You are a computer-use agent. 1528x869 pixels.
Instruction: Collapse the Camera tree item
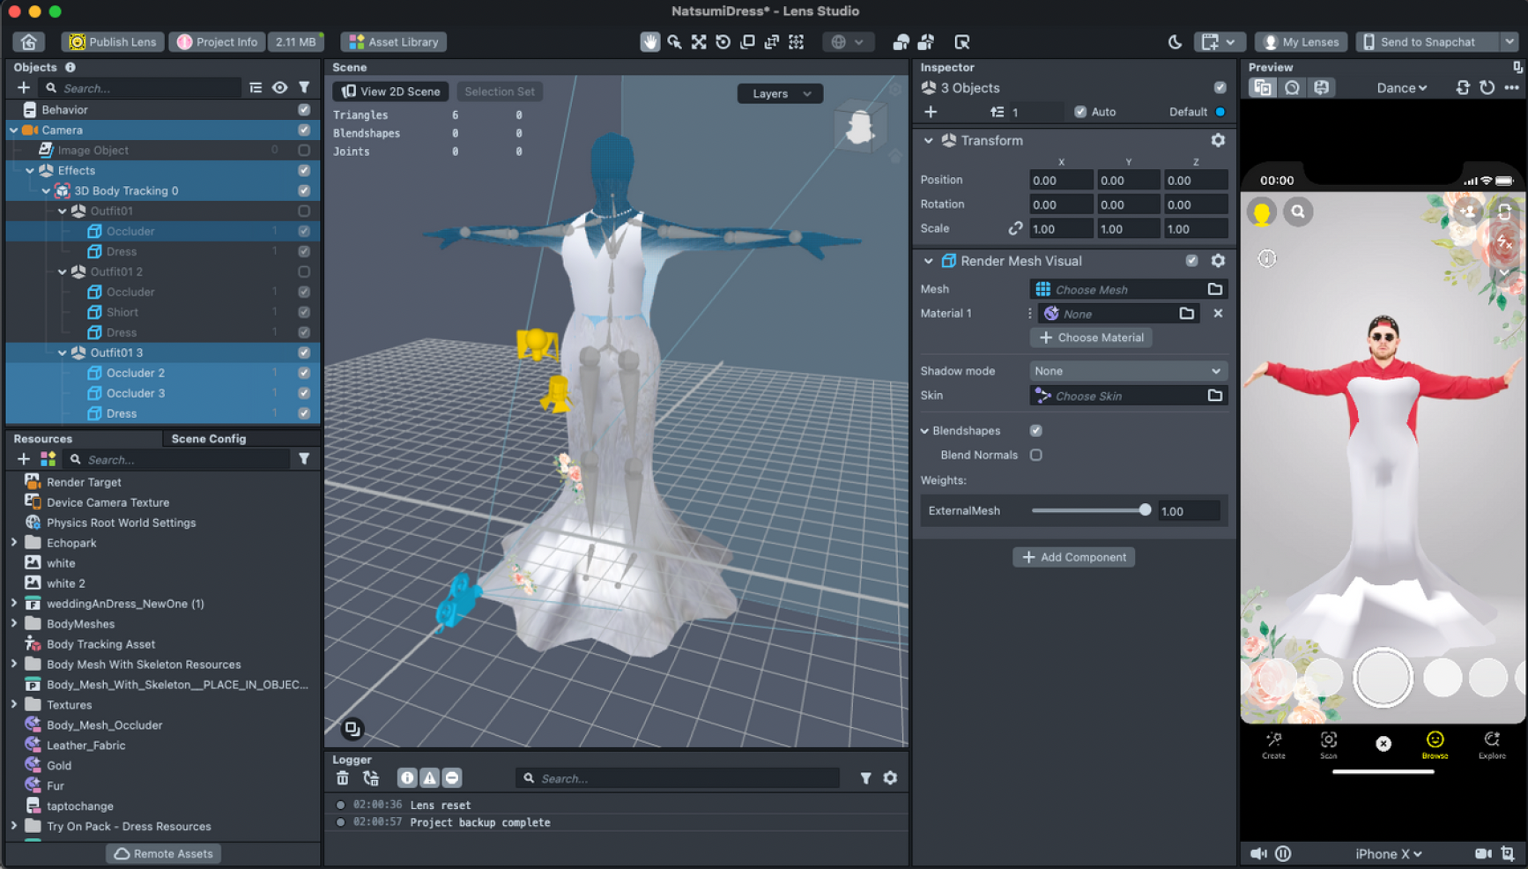pyautogui.click(x=14, y=130)
